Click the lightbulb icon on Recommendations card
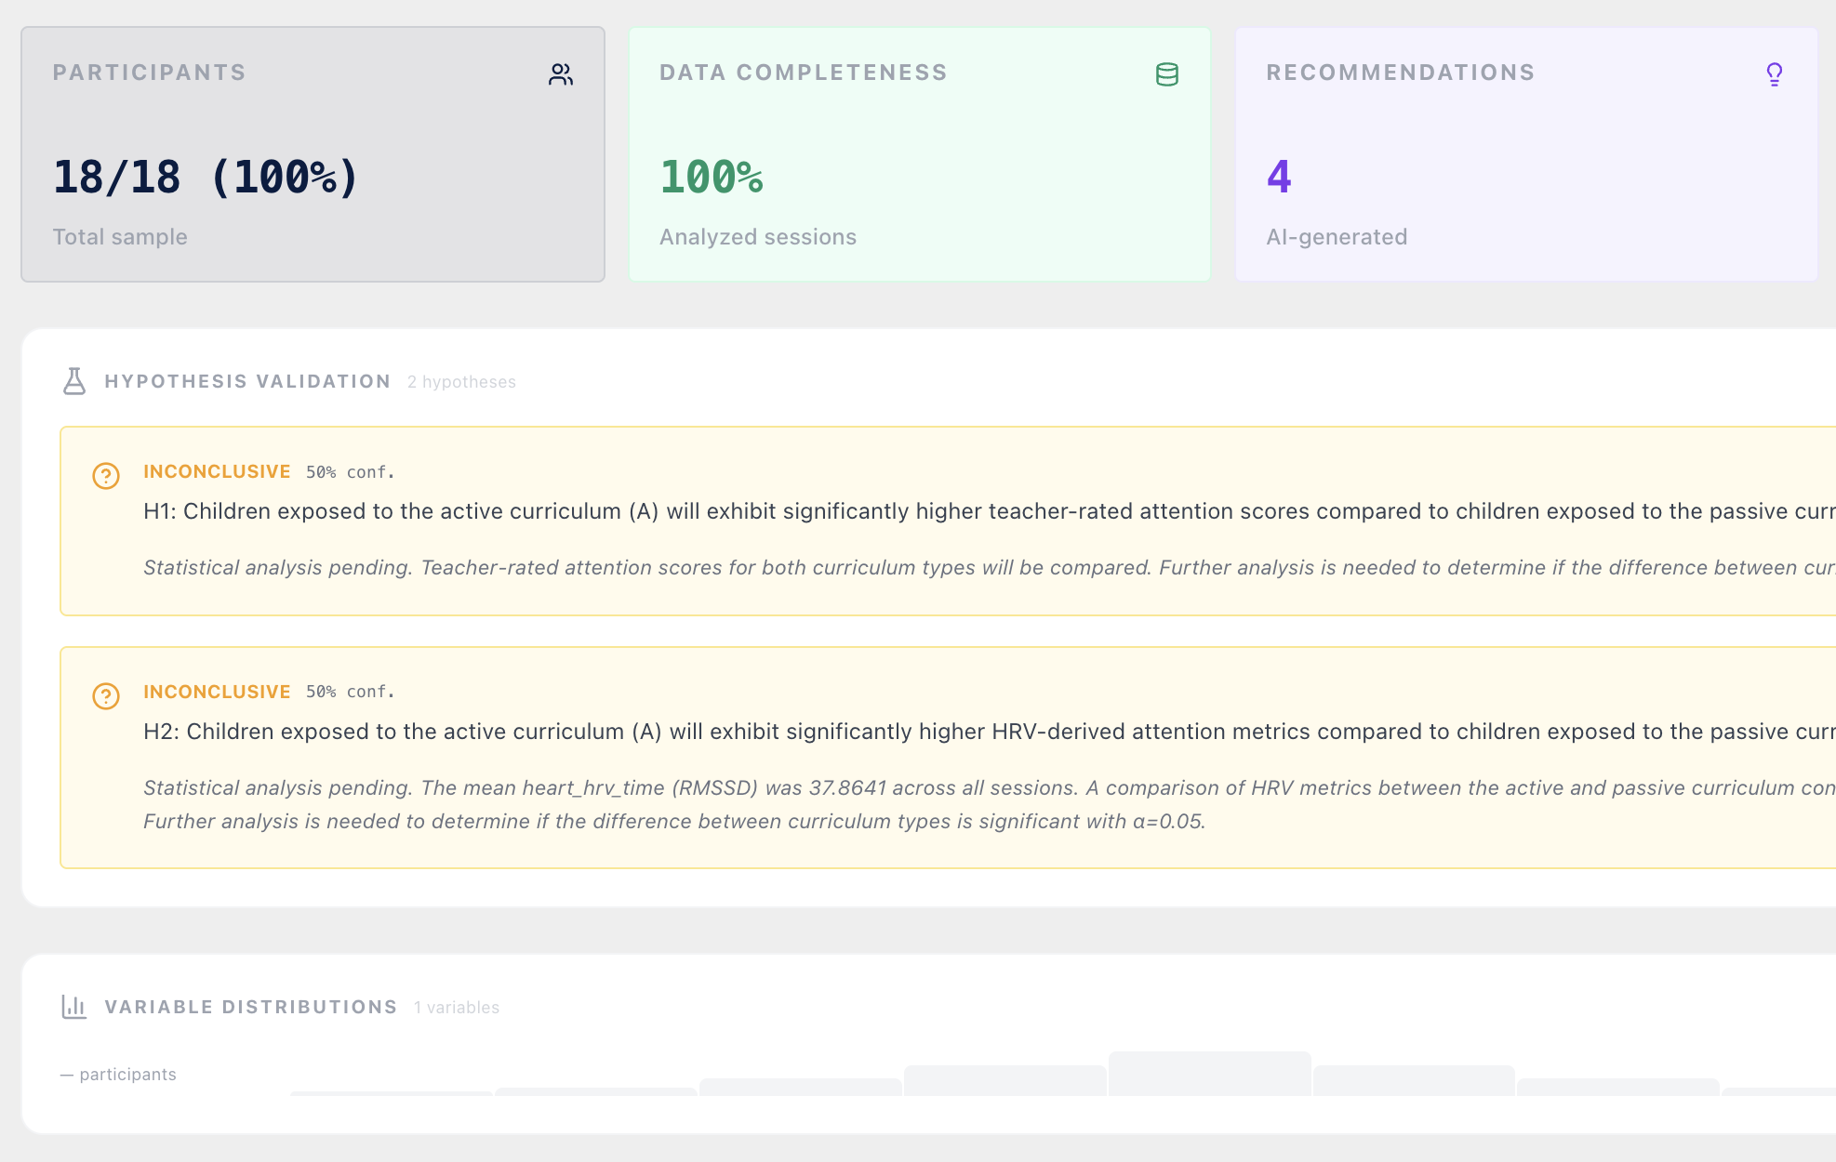The height and width of the screenshot is (1162, 1836). tap(1774, 73)
